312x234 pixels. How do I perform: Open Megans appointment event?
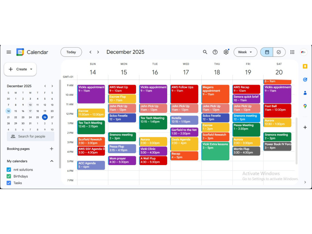point(215,94)
